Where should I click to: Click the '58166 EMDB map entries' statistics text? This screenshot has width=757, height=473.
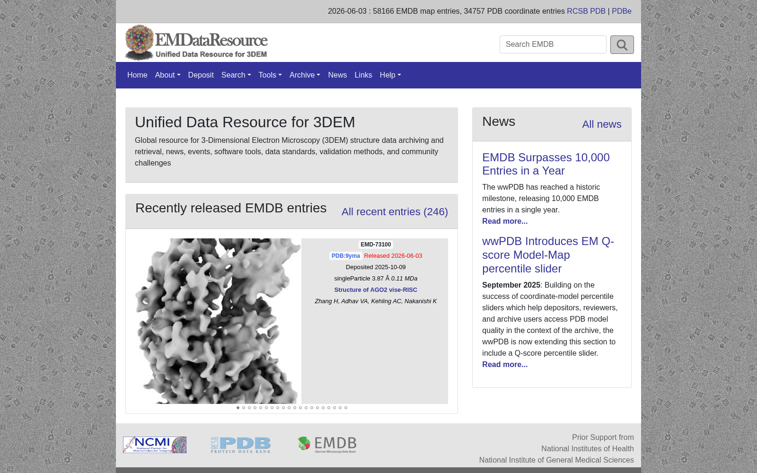click(416, 11)
